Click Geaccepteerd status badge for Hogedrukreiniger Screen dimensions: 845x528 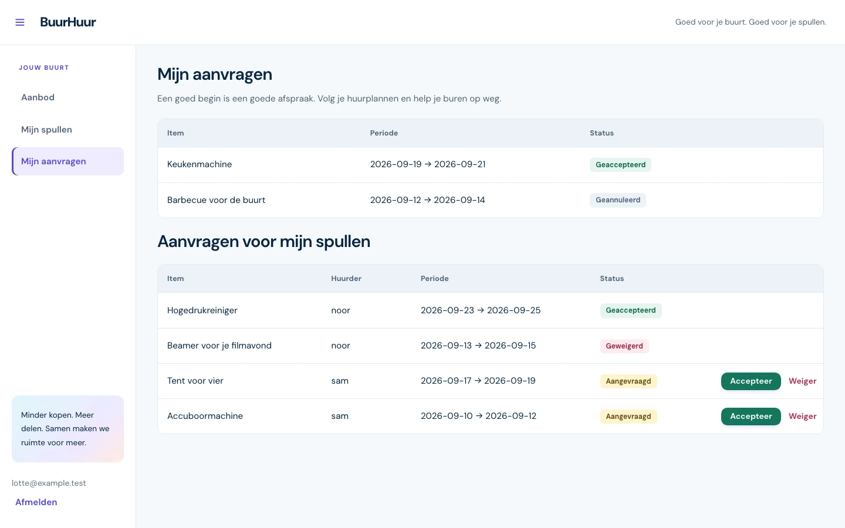click(x=631, y=310)
